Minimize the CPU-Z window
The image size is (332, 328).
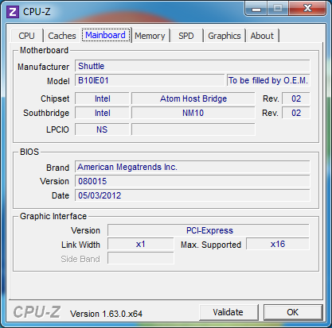click(x=256, y=8)
